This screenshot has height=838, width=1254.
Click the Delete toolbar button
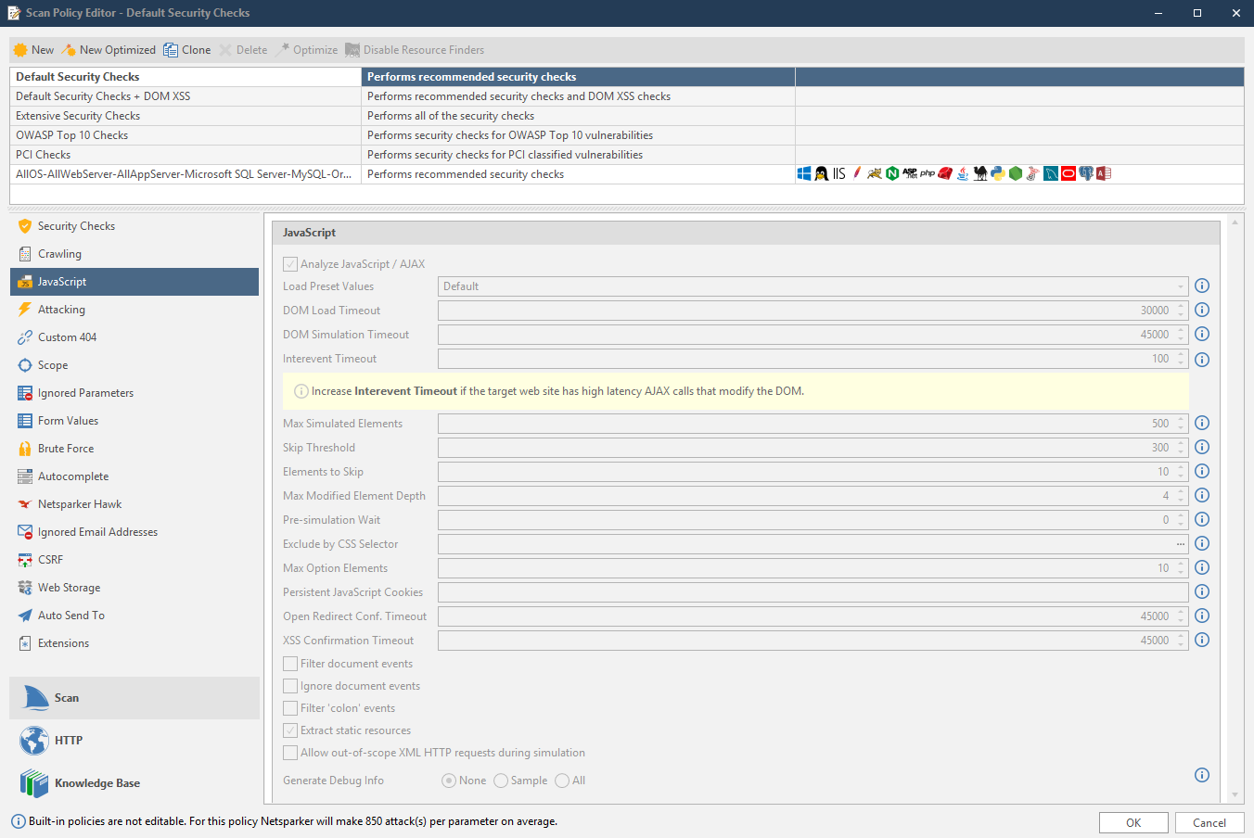[x=243, y=50]
